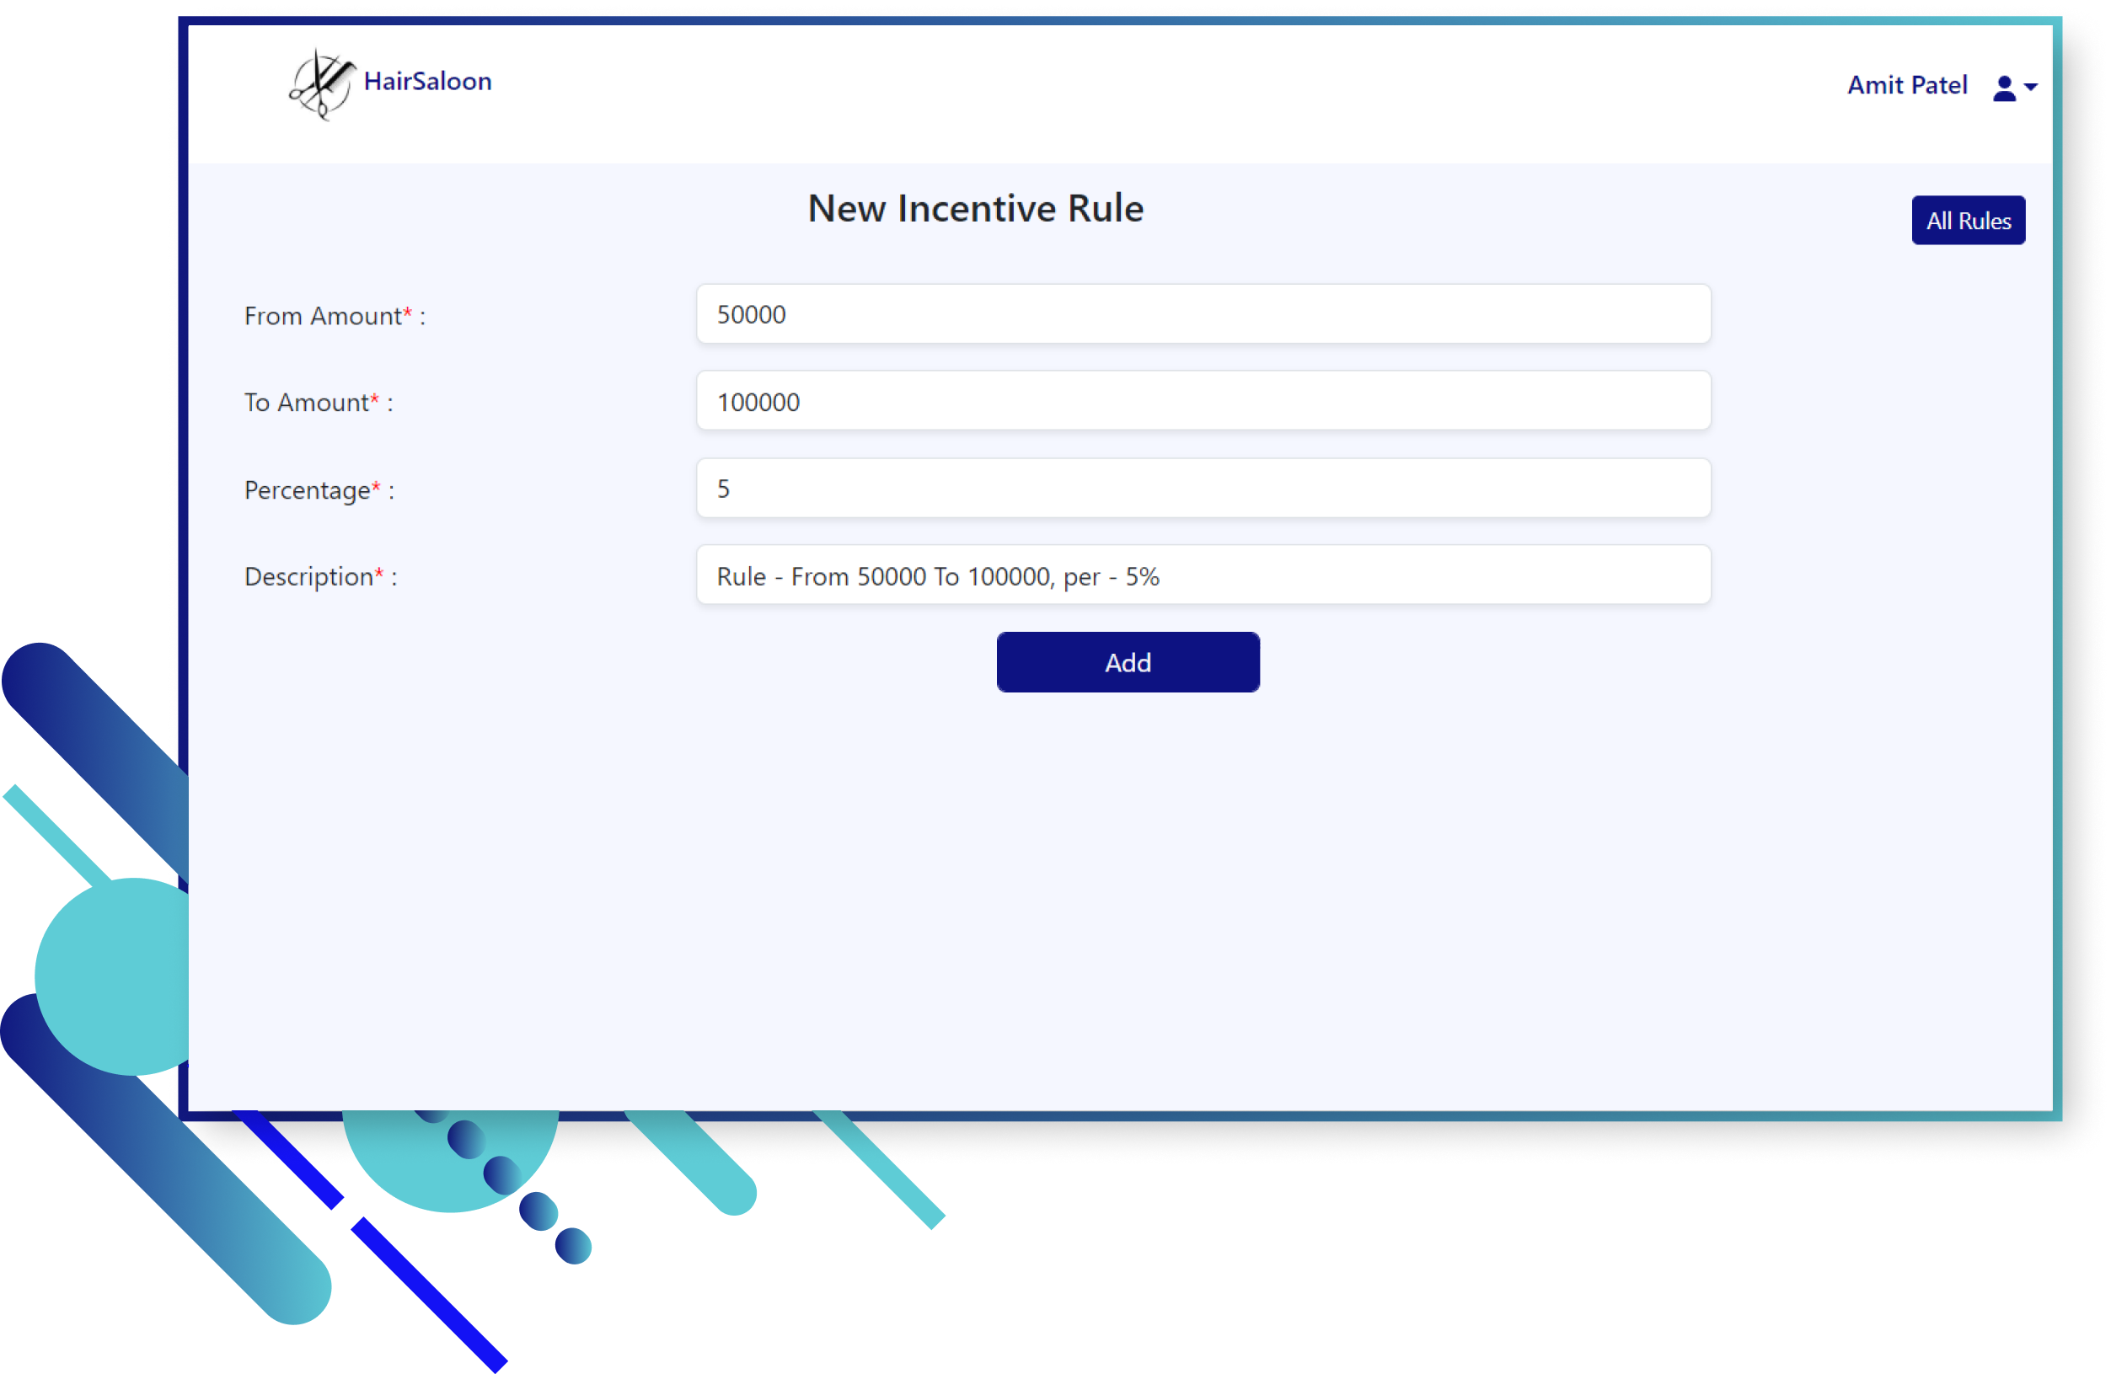Focus the From Amount input field
The width and height of the screenshot is (2111, 1374).
[x=1203, y=315]
